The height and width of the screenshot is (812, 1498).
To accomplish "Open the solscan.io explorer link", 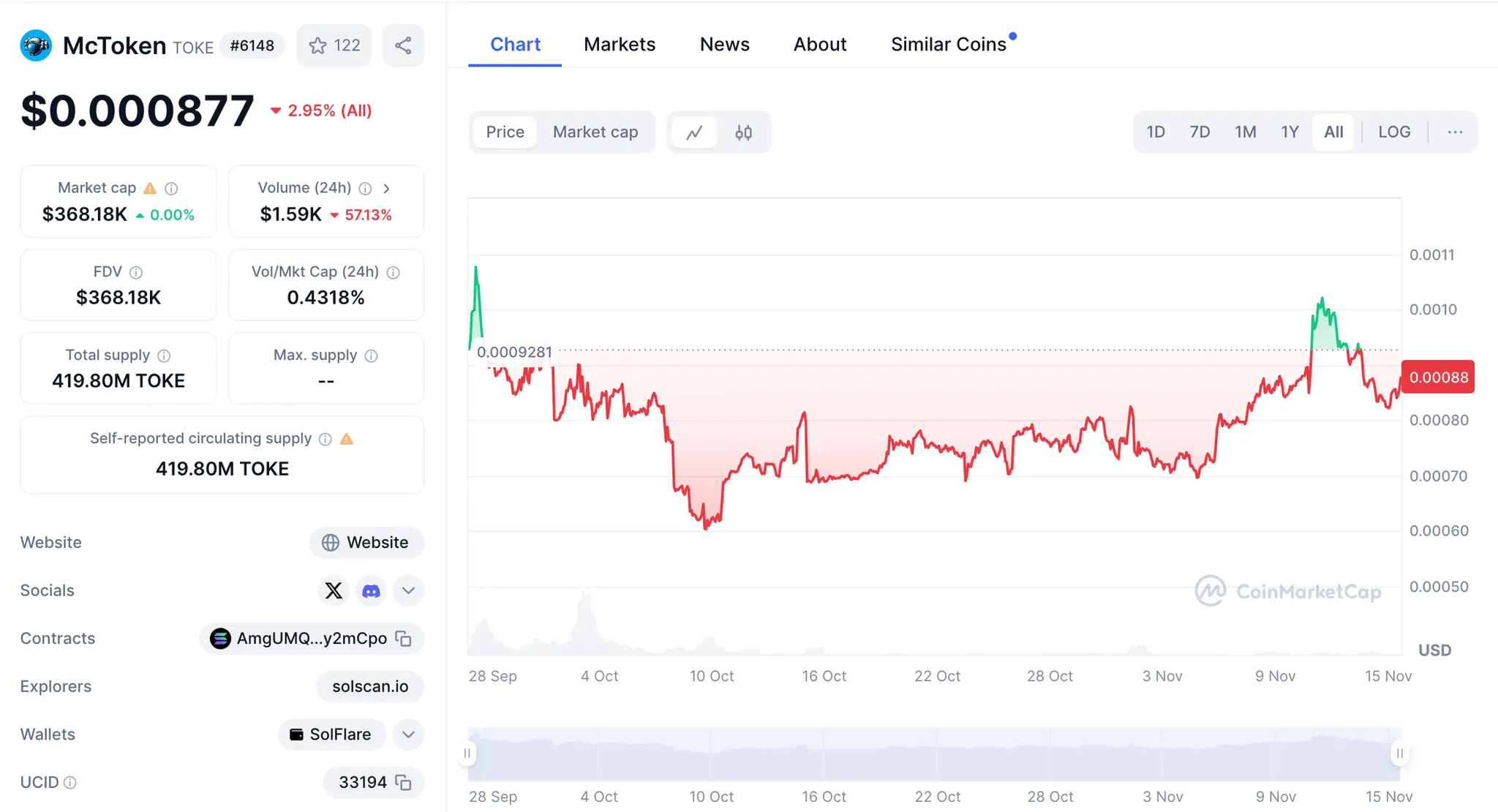I will point(370,686).
